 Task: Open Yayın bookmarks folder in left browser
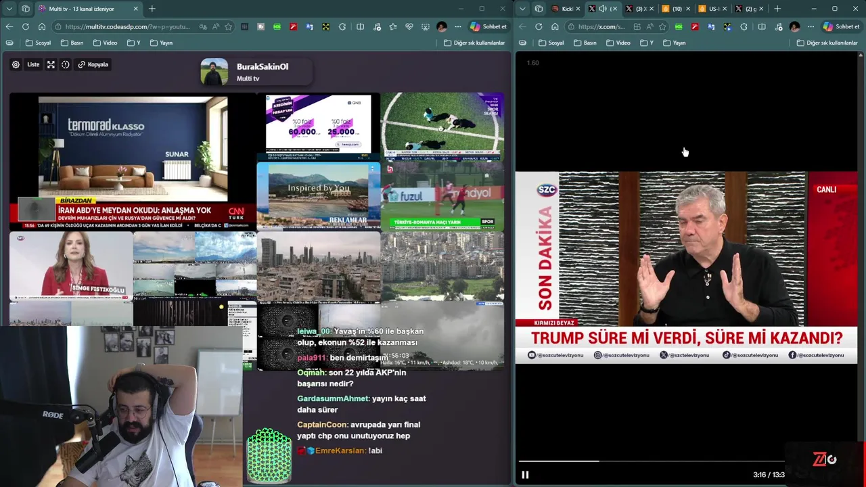(x=161, y=43)
